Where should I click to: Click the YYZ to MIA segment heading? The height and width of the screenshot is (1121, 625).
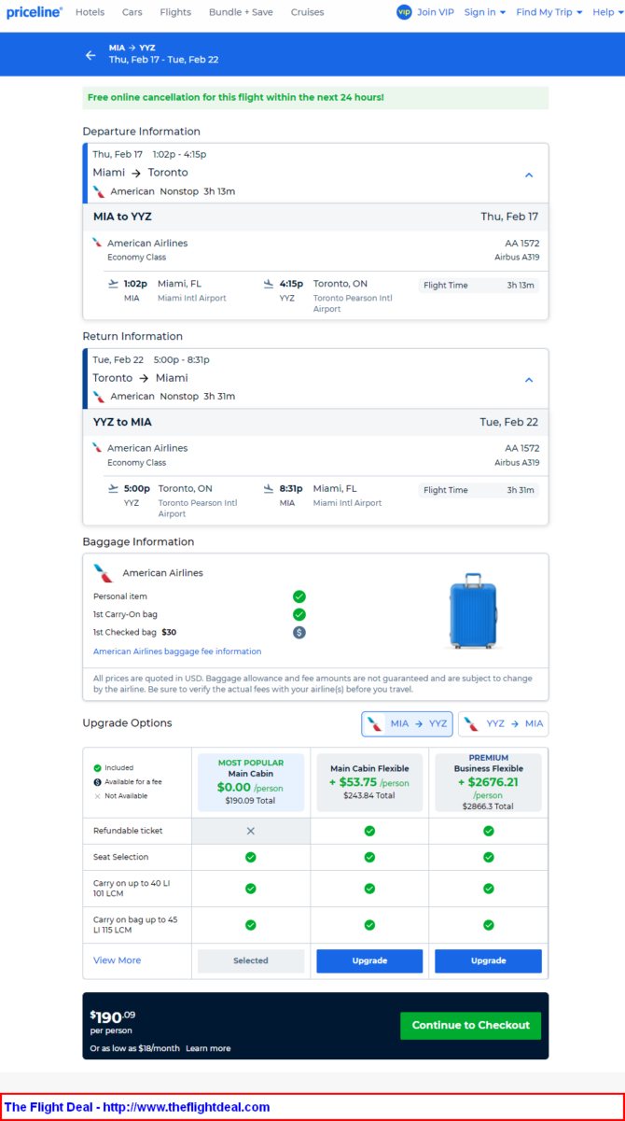pos(122,422)
